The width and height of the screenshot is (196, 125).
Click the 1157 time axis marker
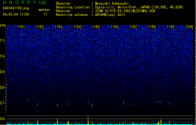[x=133, y=27]
